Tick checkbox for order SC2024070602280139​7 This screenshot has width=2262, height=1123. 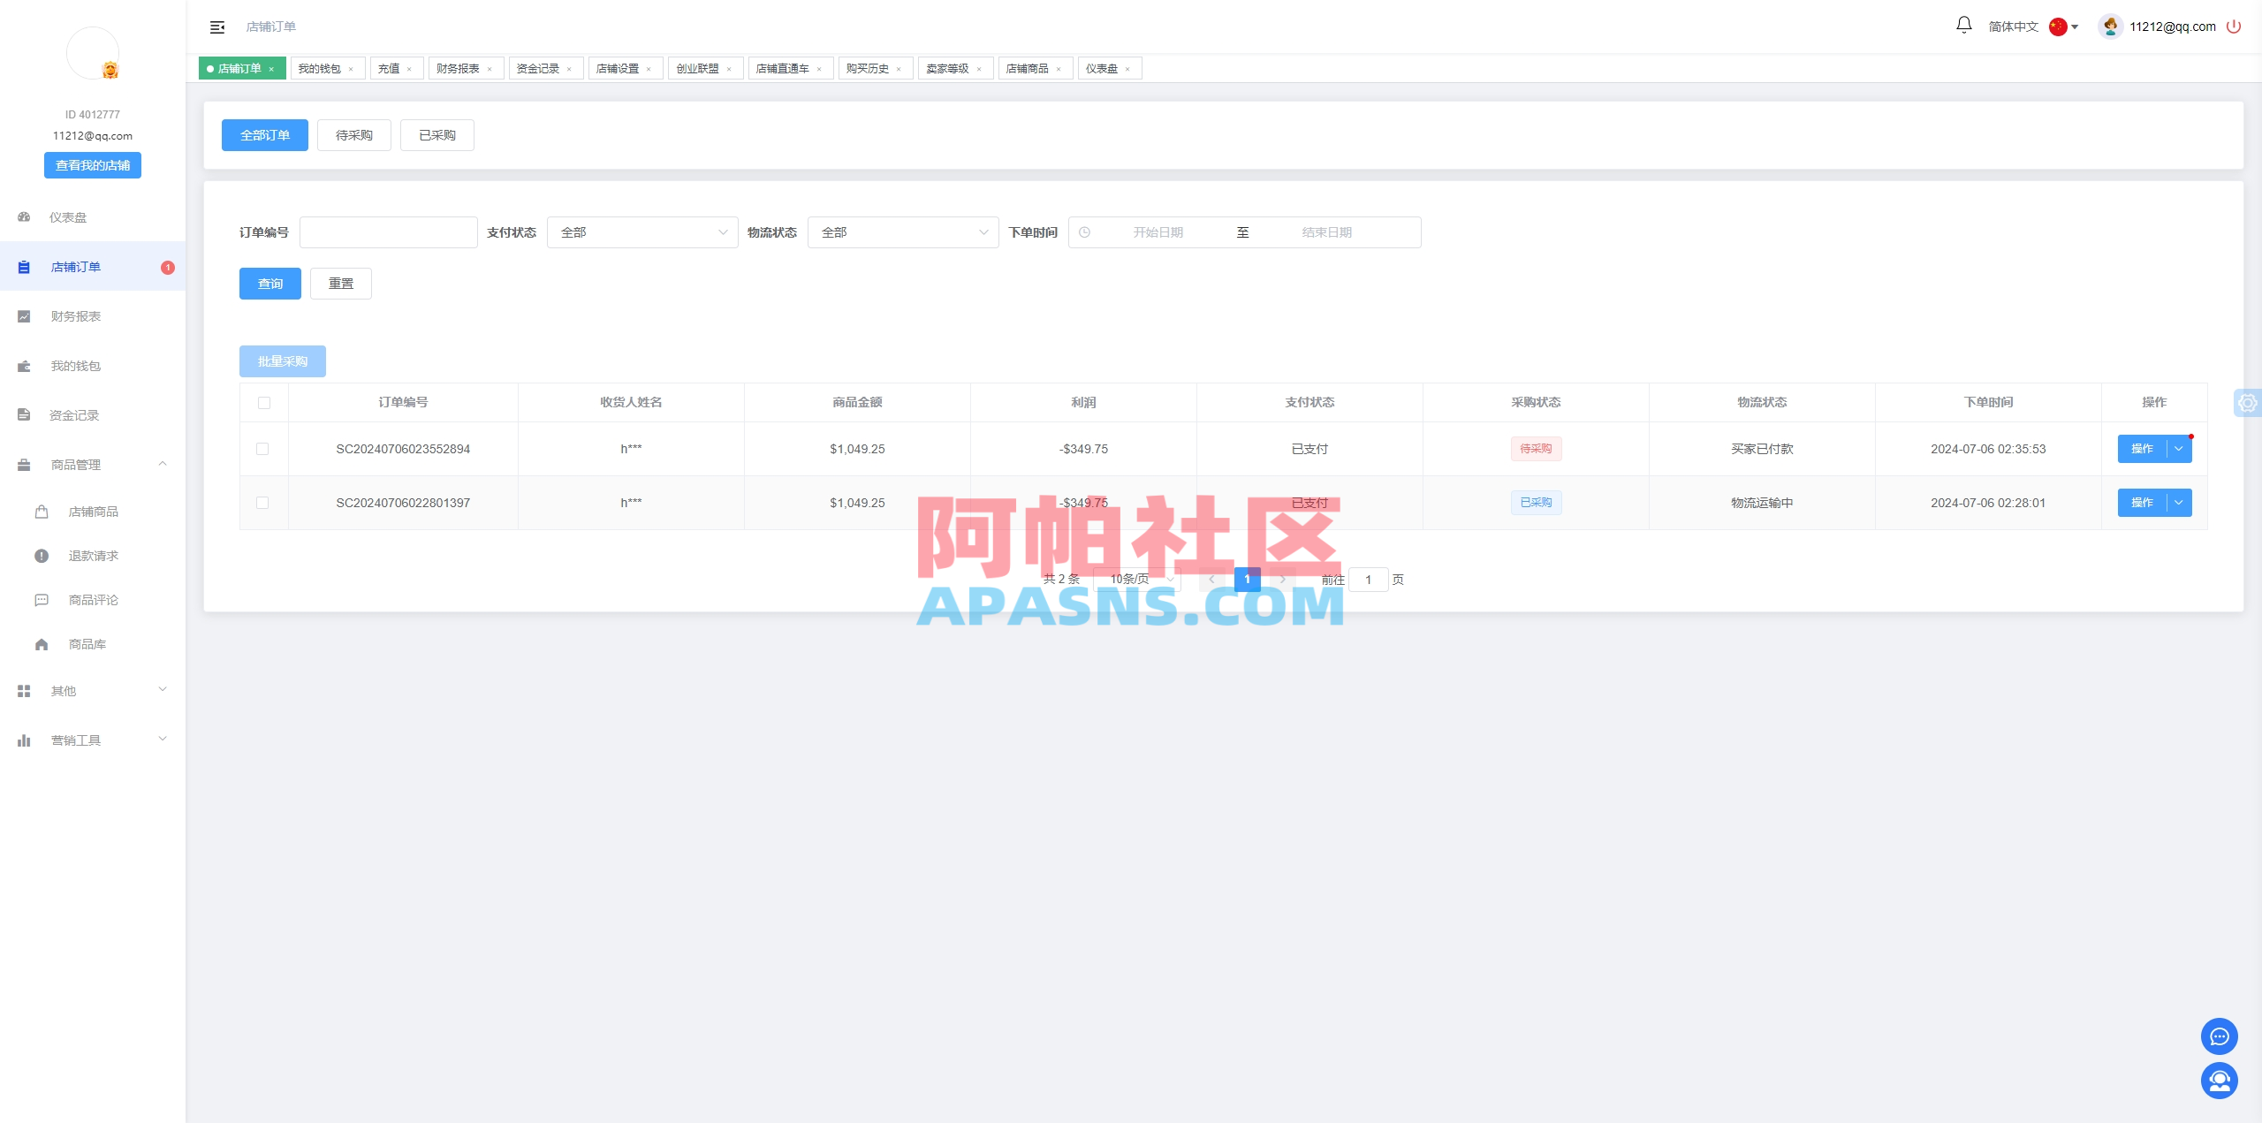pyautogui.click(x=262, y=503)
